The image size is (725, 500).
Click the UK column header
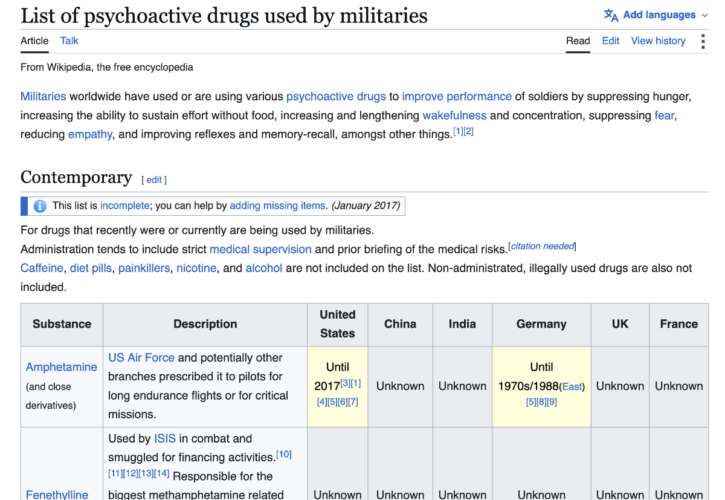[x=620, y=324]
